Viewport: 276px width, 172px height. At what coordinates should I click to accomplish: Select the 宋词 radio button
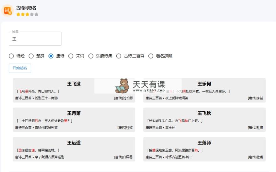coord(71,56)
